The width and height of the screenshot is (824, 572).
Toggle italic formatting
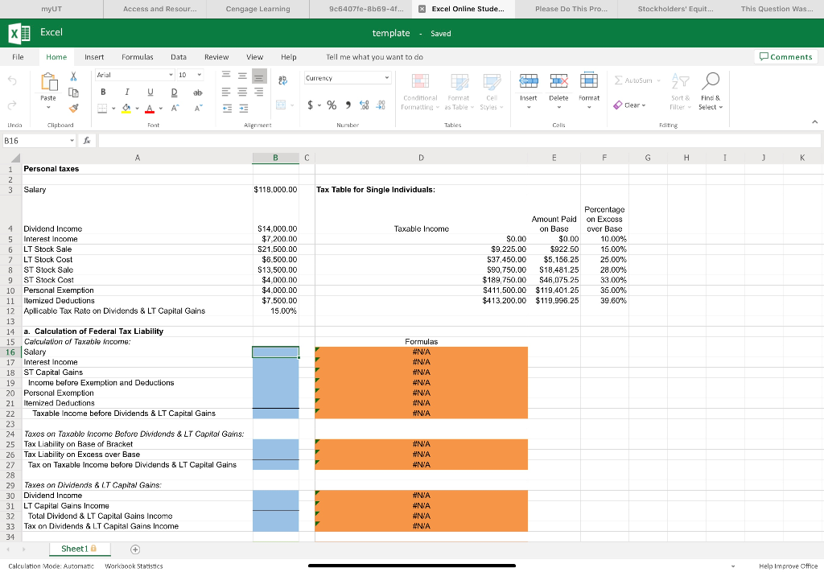(x=127, y=92)
